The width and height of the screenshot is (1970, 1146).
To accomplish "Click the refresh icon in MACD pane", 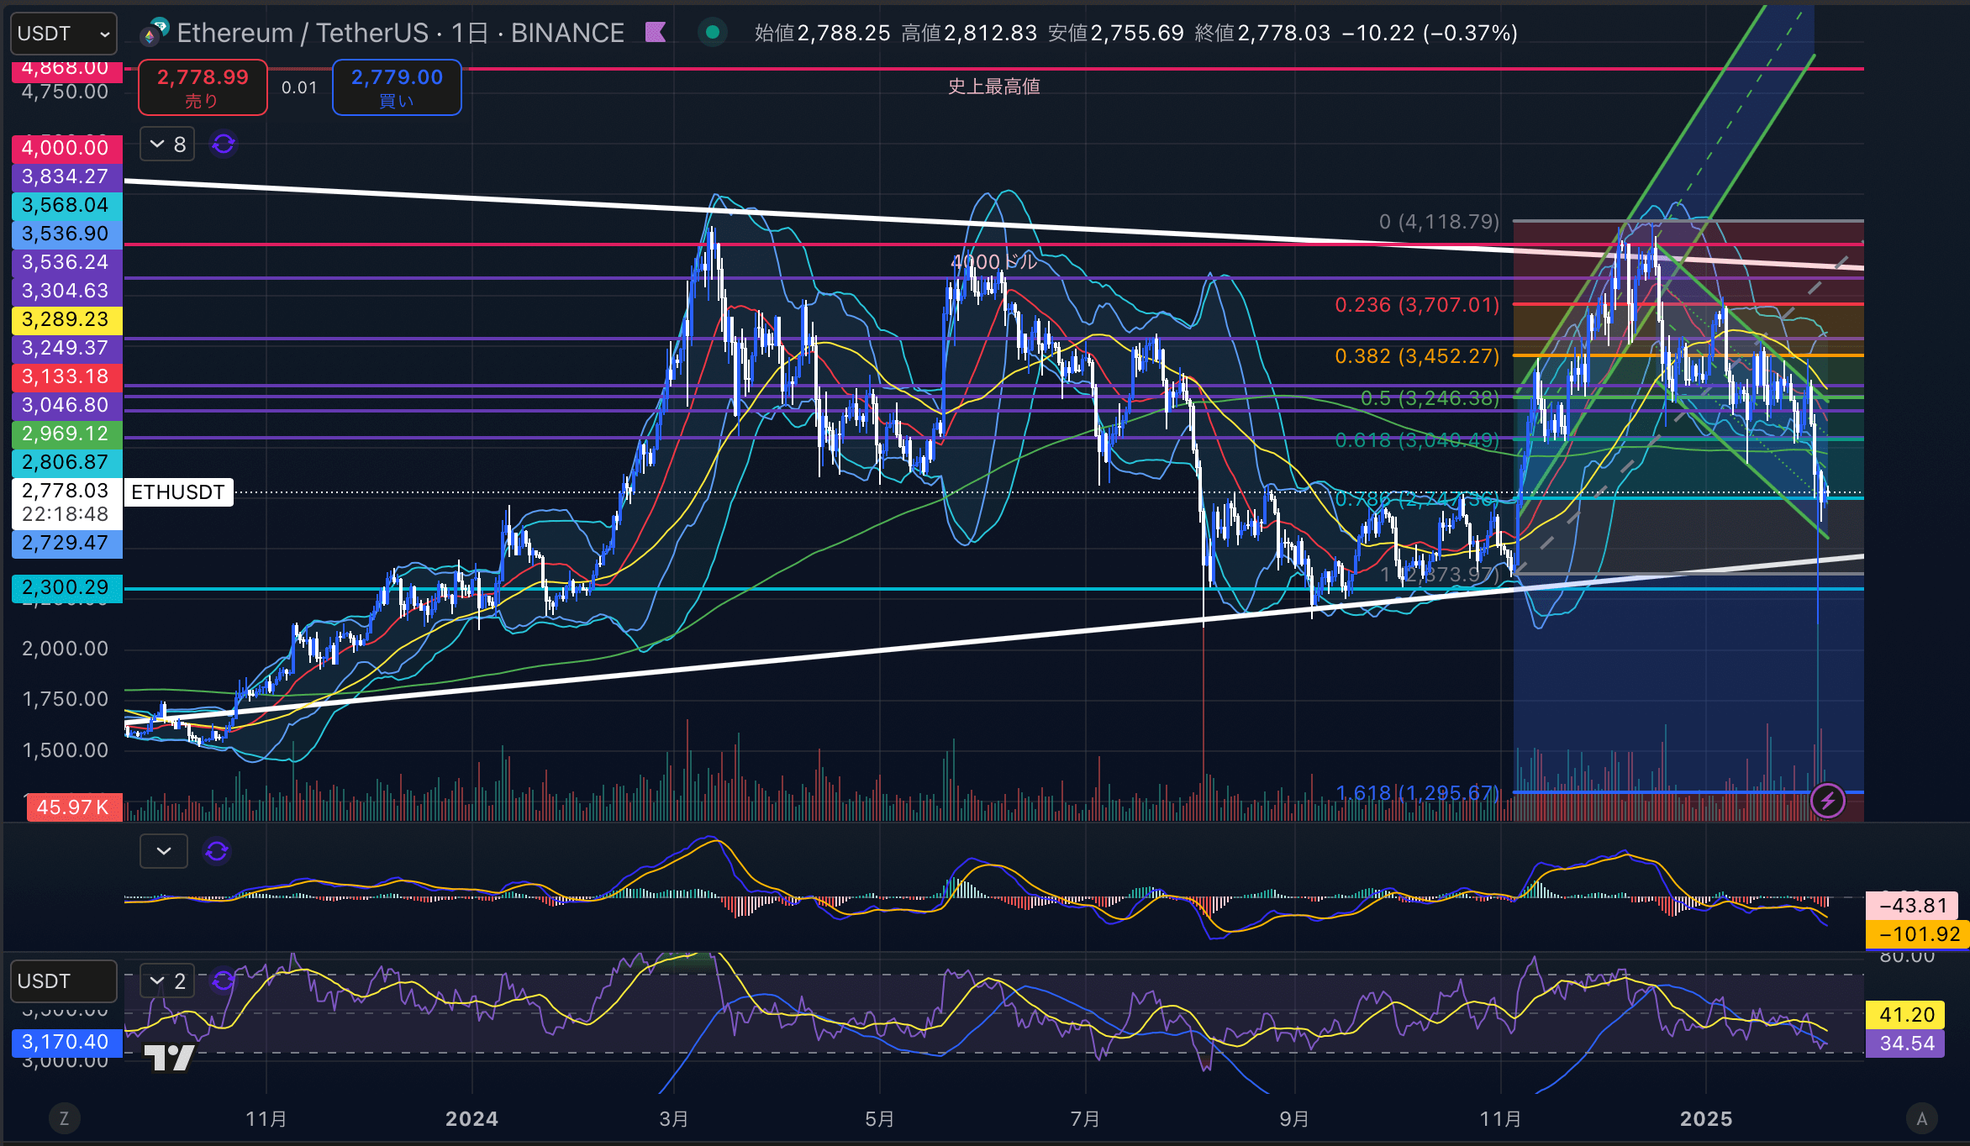I will click(217, 851).
